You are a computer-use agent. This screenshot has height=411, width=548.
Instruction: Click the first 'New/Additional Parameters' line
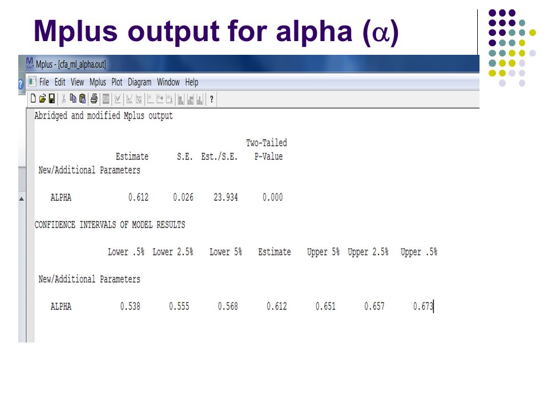tap(89, 170)
